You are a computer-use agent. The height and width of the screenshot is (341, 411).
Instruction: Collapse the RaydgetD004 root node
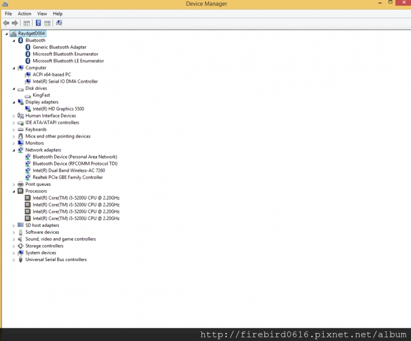pos(6,34)
